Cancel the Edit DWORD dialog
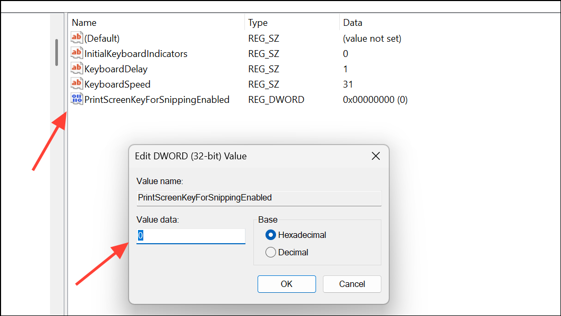The width and height of the screenshot is (561, 316). [x=352, y=284]
